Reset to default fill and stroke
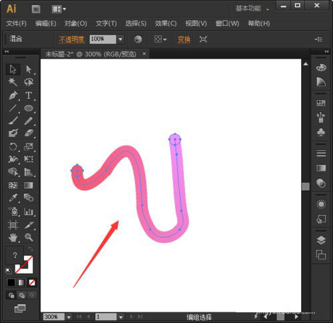The height and width of the screenshot is (323, 333). point(8,271)
